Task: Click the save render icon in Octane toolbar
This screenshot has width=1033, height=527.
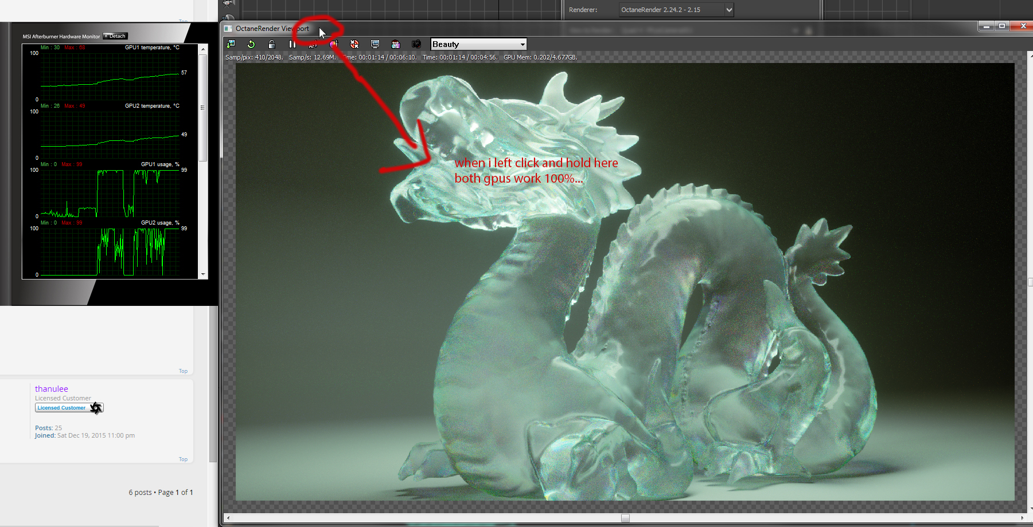Action: click(231, 44)
